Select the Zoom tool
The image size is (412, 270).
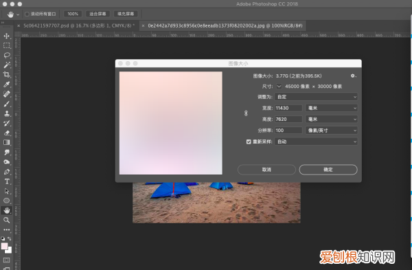(7, 220)
